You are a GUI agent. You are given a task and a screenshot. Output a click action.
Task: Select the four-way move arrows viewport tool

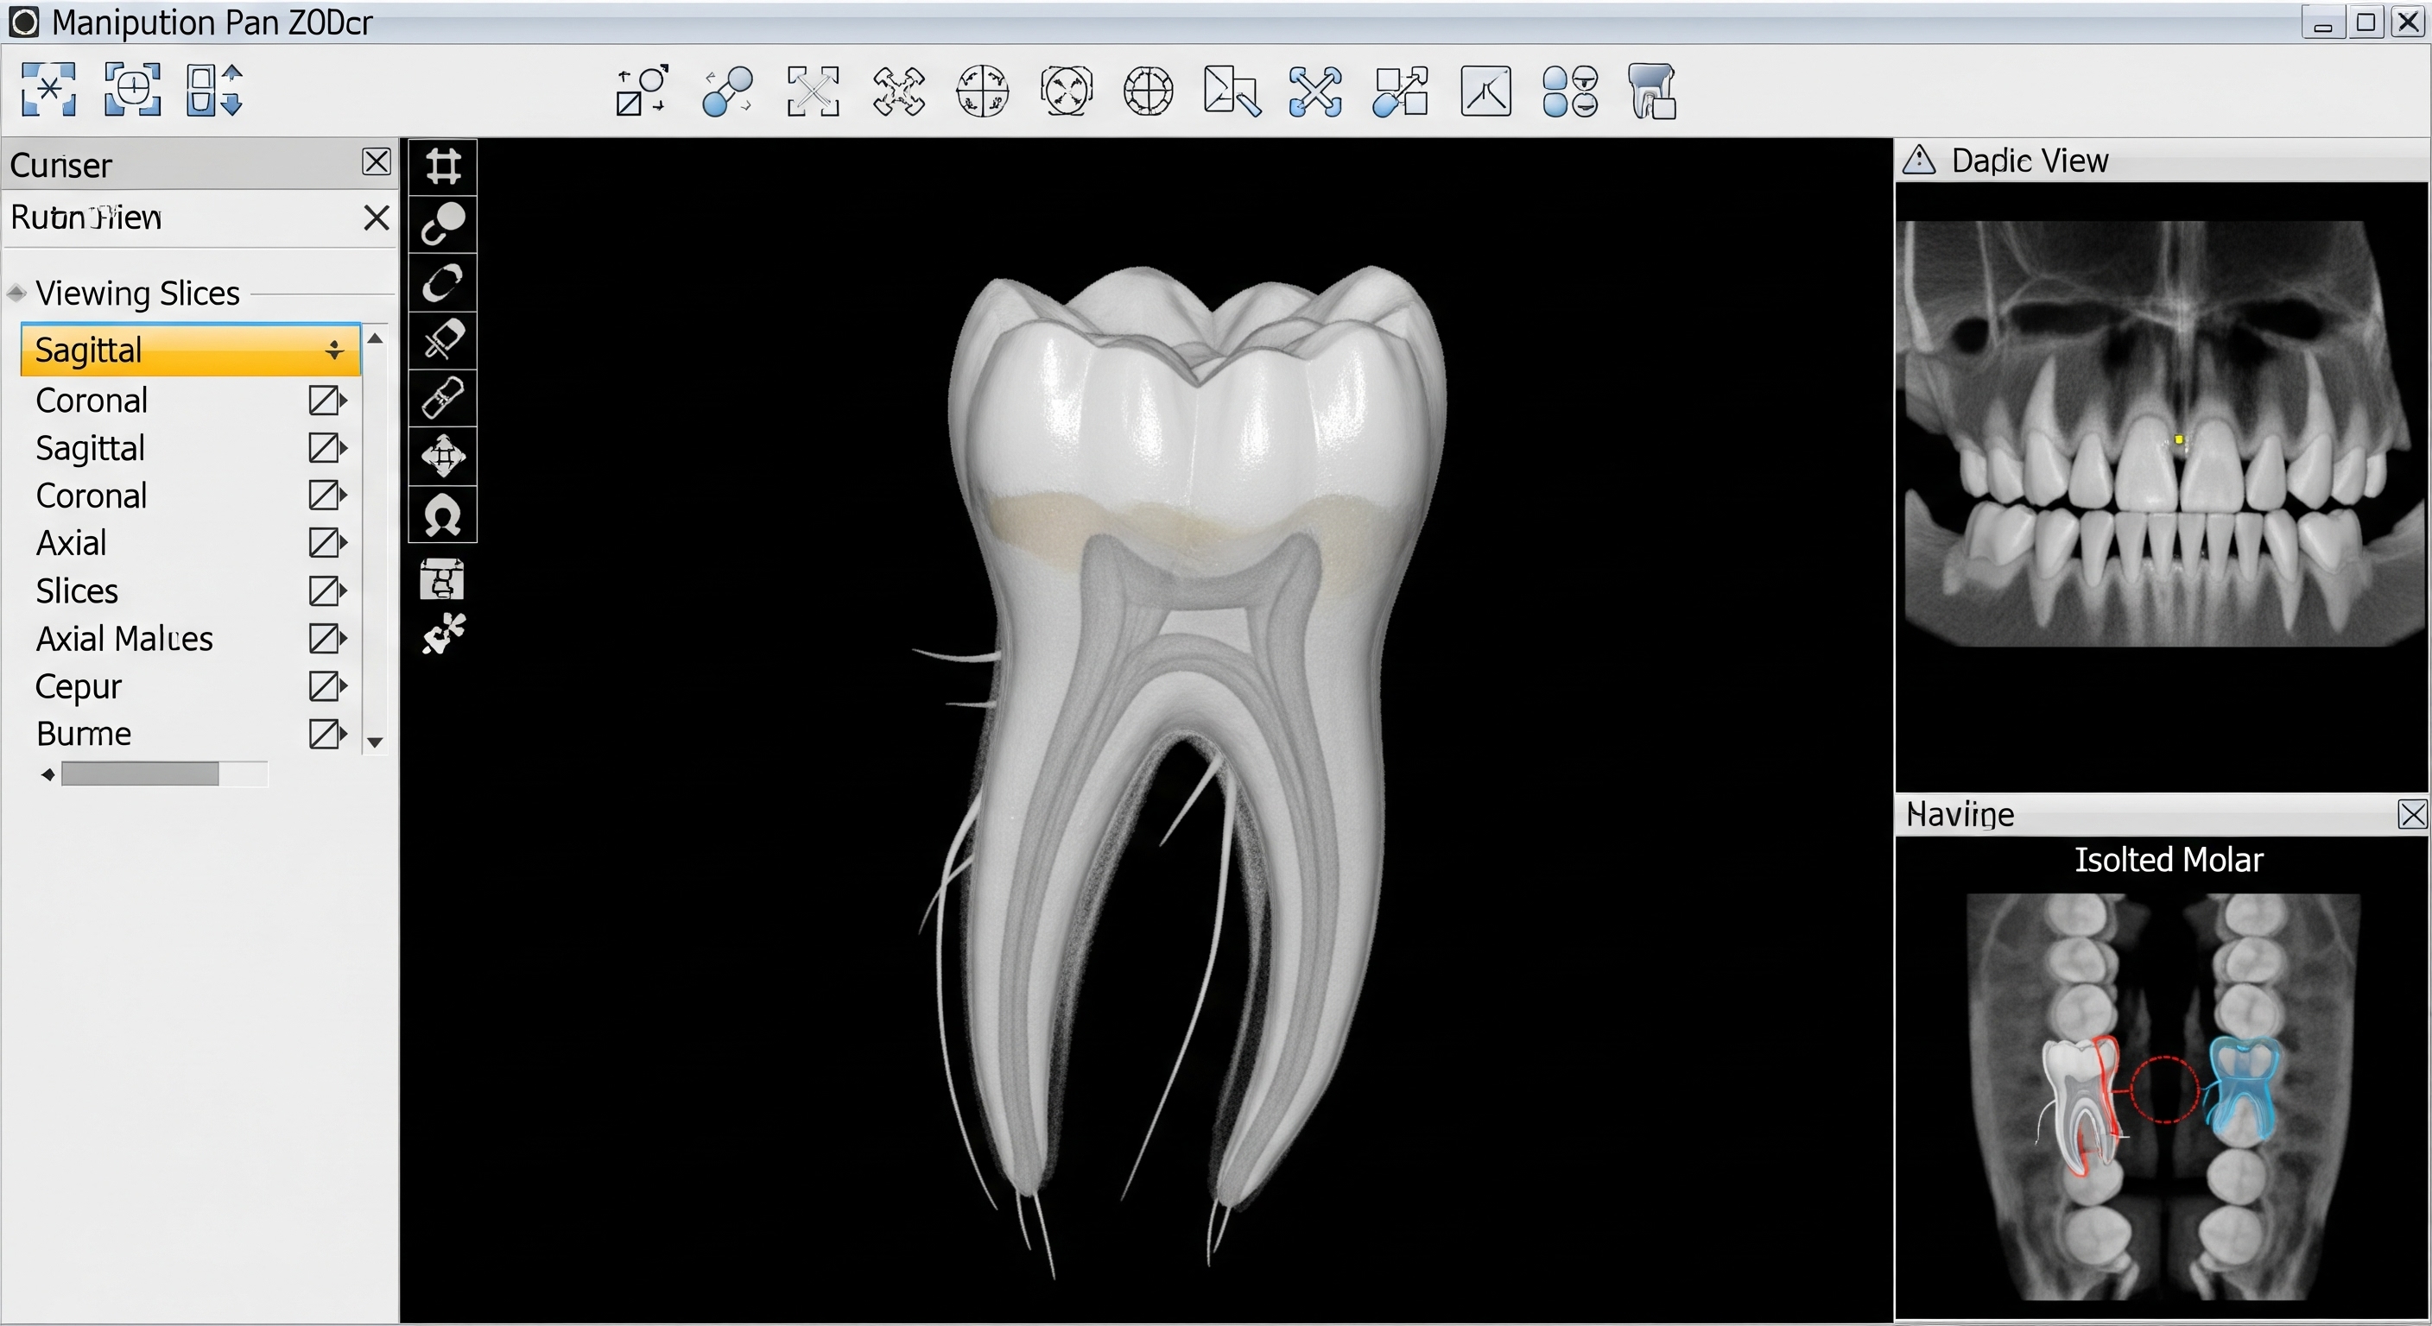tap(443, 457)
